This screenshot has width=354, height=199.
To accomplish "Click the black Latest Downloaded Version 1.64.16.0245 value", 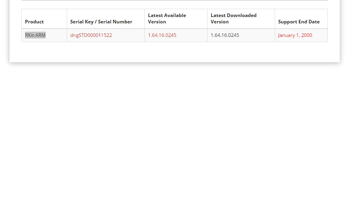I will click(x=225, y=35).
